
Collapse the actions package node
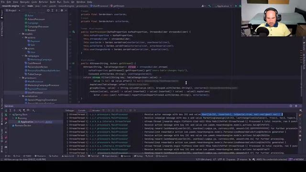click(23, 37)
